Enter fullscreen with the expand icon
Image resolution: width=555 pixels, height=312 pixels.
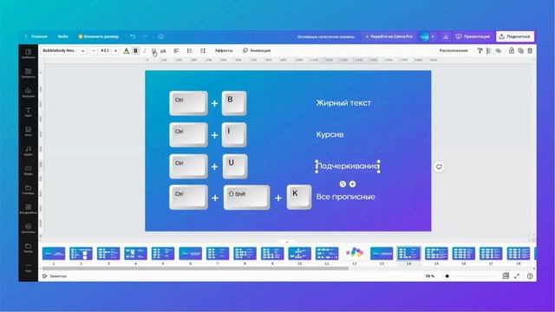click(517, 276)
